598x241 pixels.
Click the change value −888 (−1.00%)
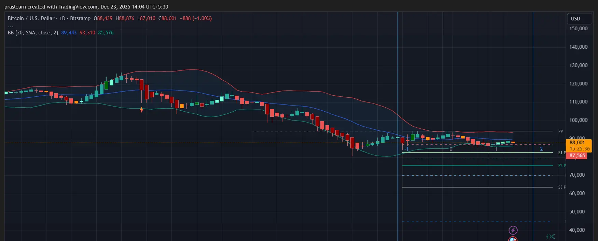pyautogui.click(x=196, y=18)
